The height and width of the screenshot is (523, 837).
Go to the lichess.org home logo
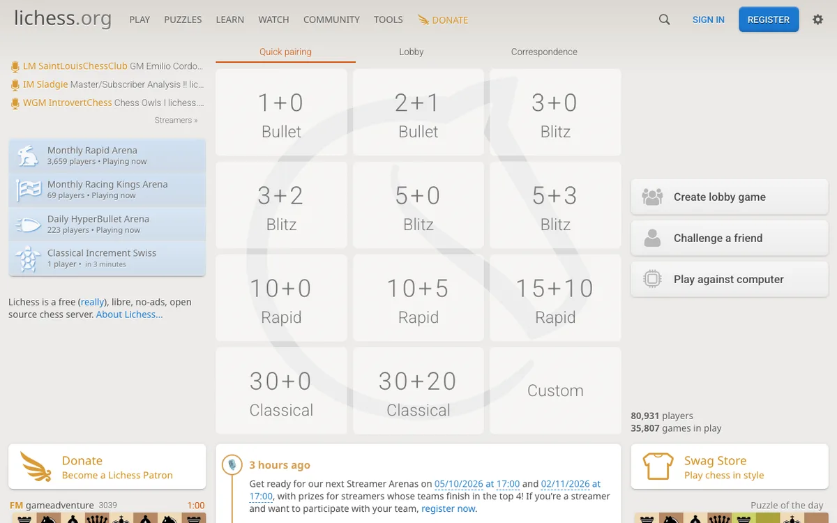pos(63,18)
